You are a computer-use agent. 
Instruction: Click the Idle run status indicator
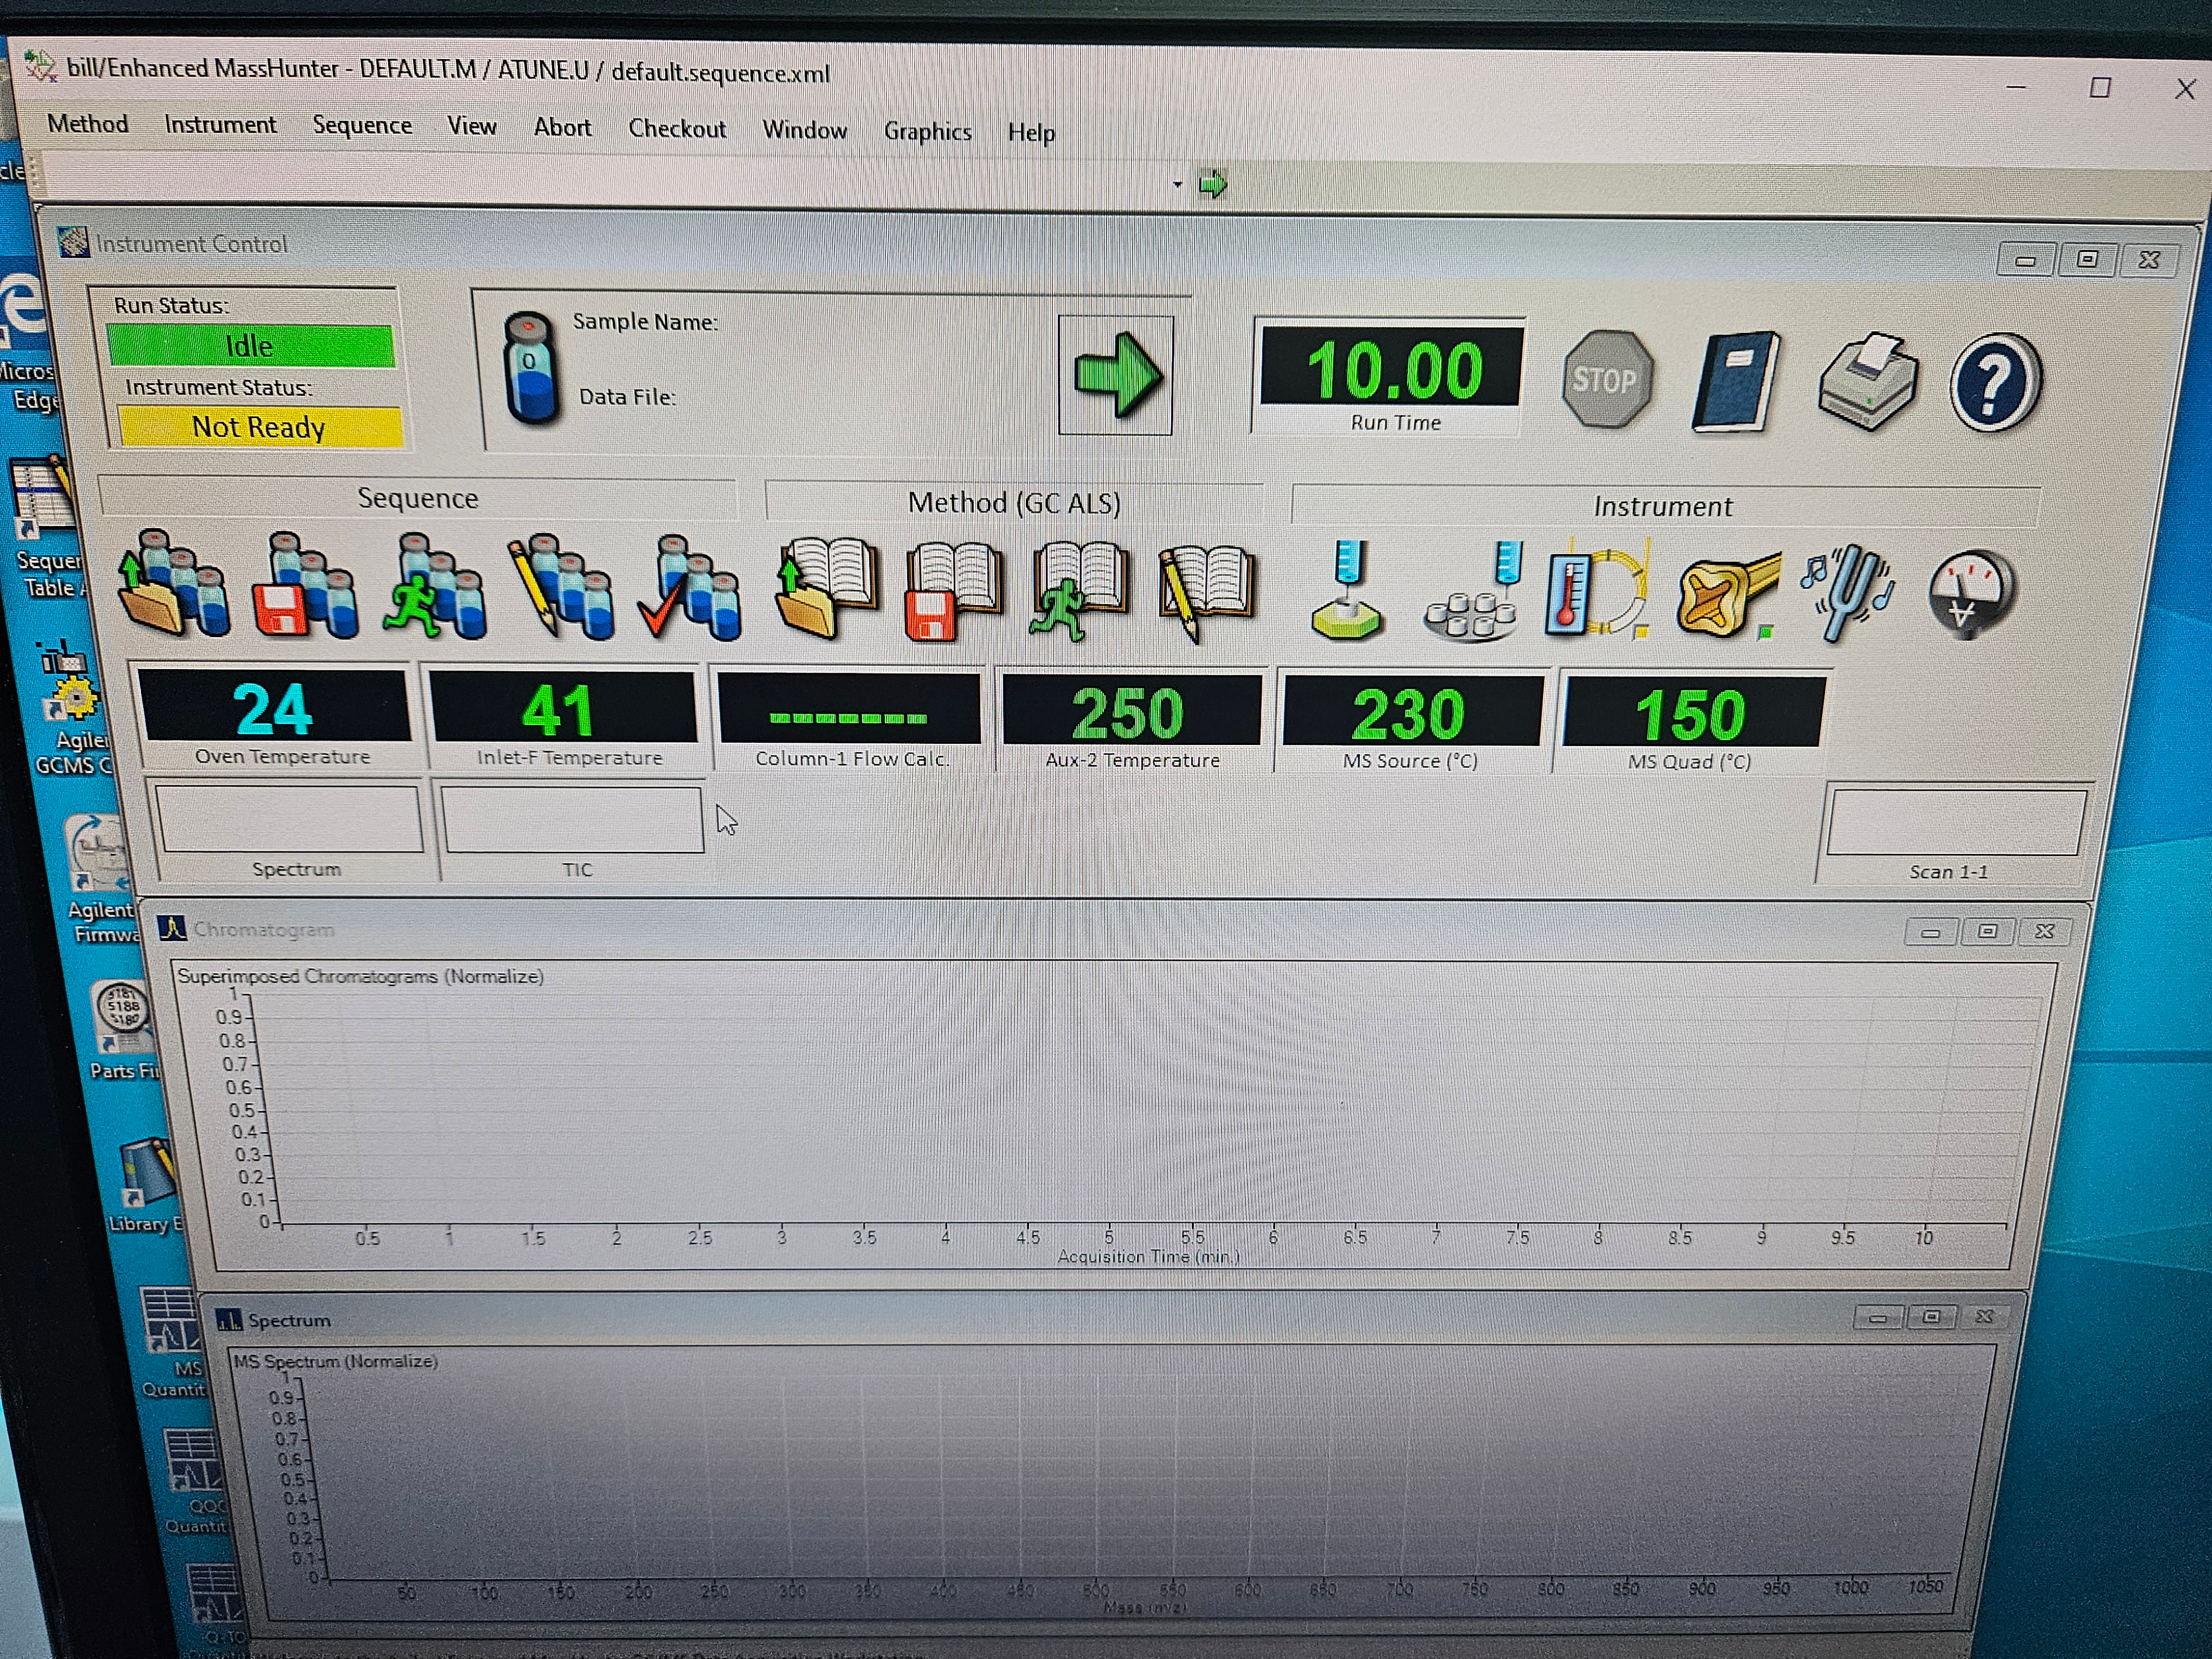pos(250,346)
